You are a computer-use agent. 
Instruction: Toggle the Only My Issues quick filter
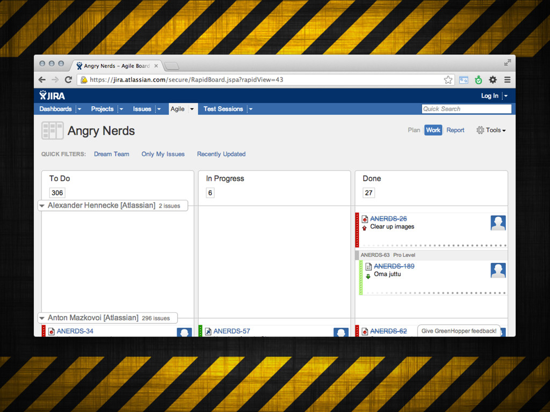pyautogui.click(x=163, y=154)
